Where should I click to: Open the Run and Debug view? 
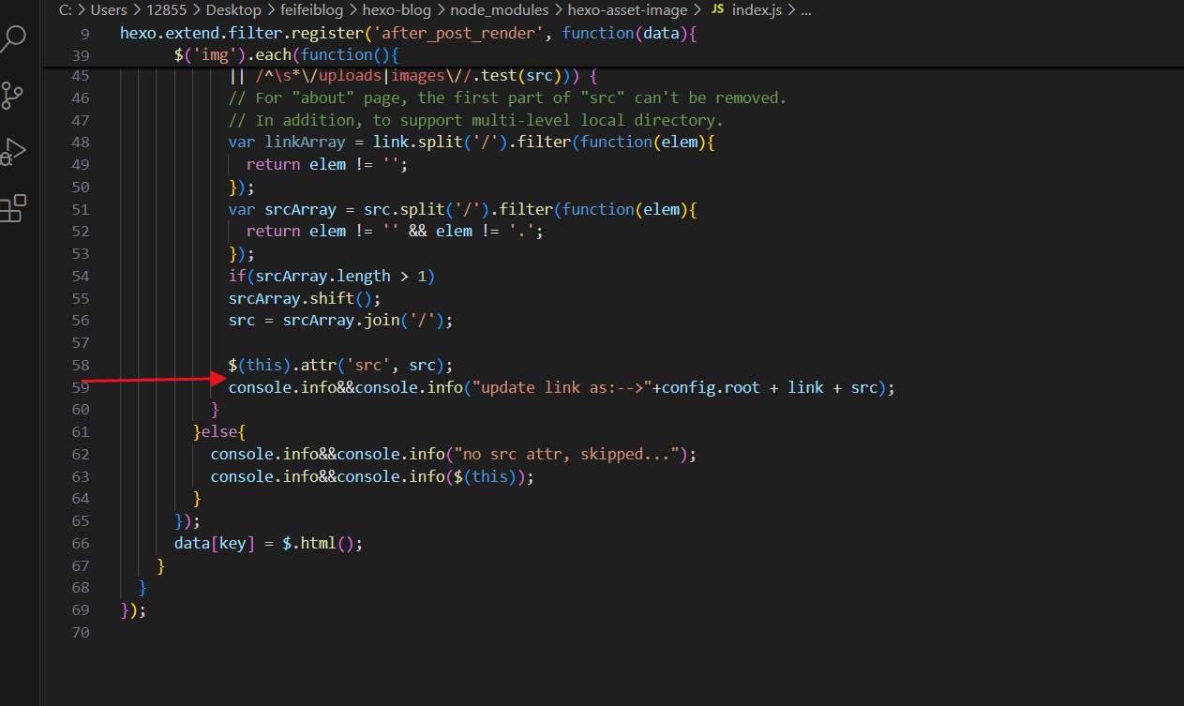pyautogui.click(x=13, y=151)
